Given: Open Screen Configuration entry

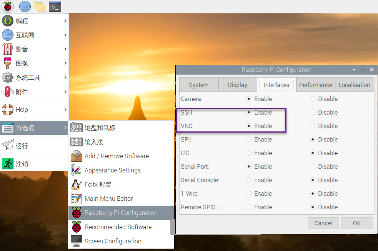Looking at the screenshot, I should (x=121, y=241).
